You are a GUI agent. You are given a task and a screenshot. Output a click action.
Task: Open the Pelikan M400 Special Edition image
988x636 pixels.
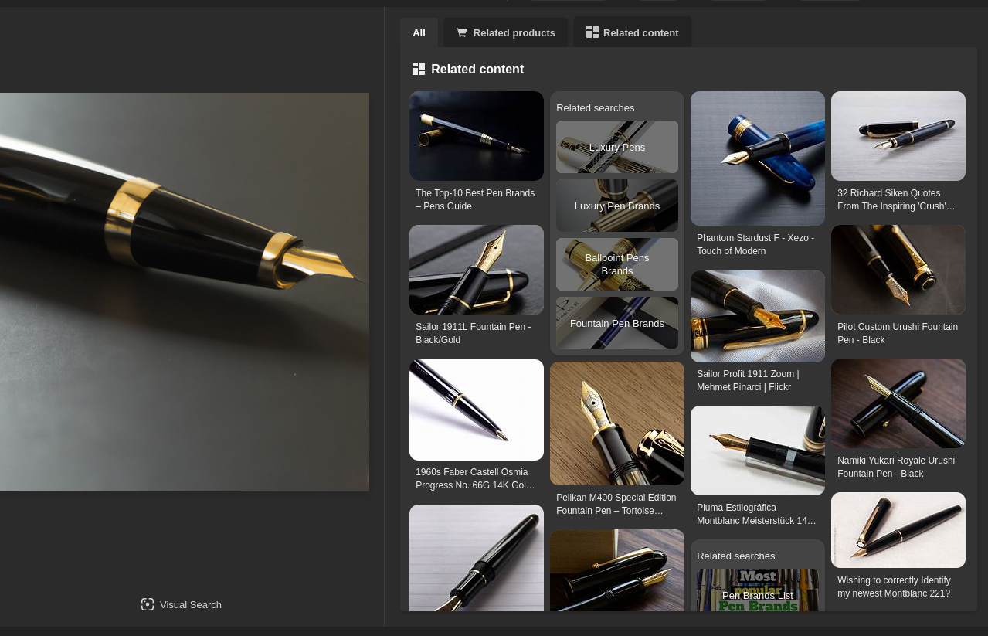(617, 423)
